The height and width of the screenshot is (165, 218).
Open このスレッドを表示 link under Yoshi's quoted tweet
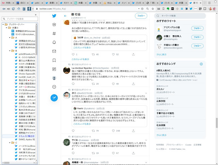pyautogui.click(x=82, y=124)
